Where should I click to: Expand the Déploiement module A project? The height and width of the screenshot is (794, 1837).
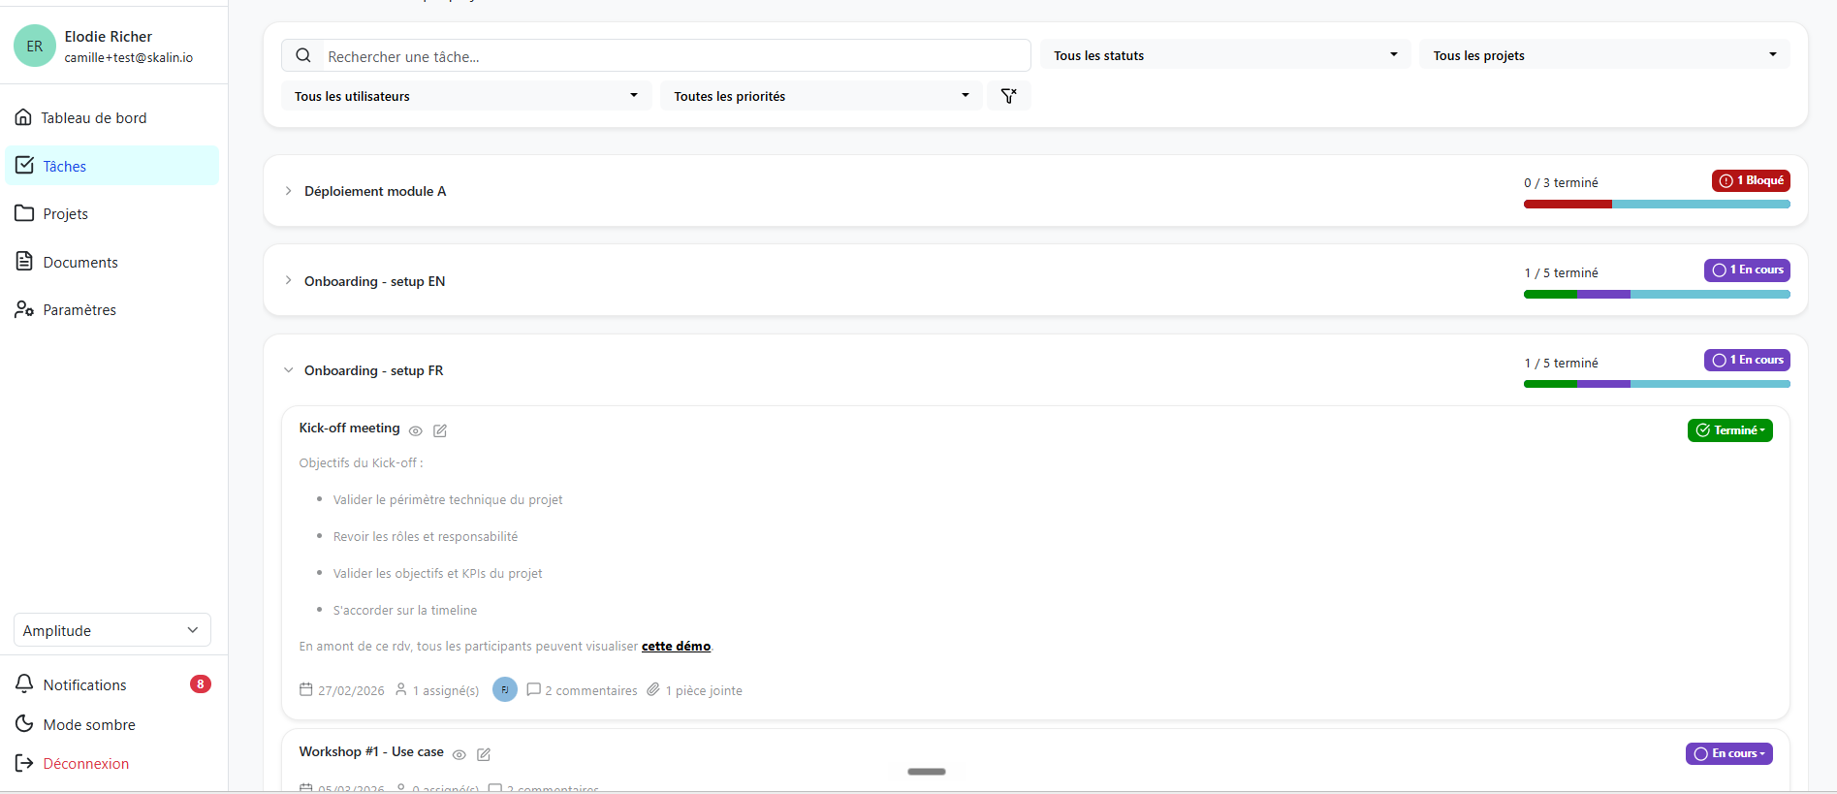288,191
